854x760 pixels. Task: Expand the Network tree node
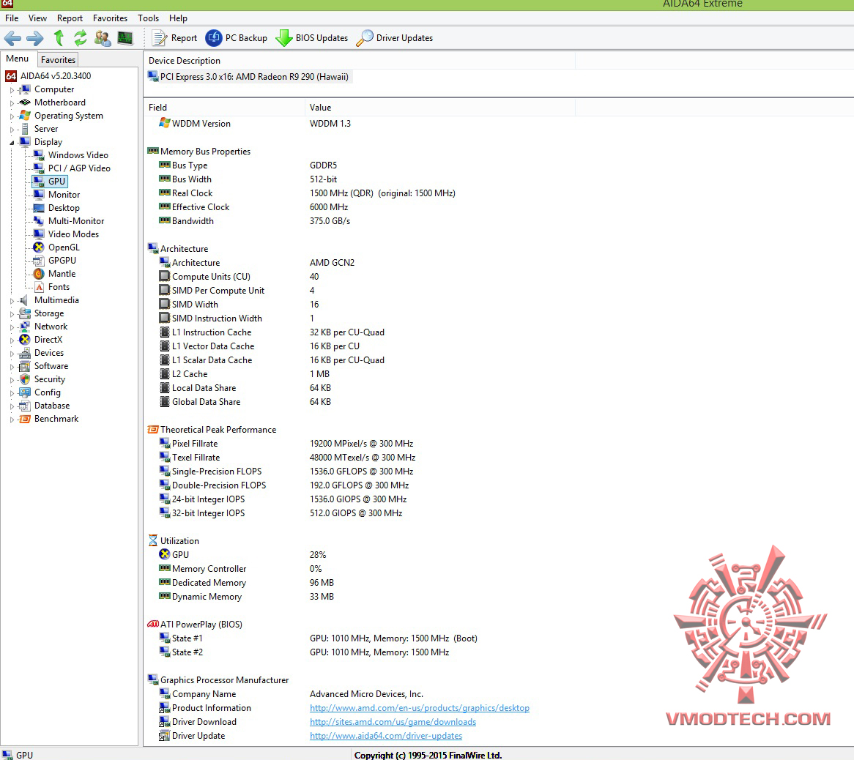12,327
